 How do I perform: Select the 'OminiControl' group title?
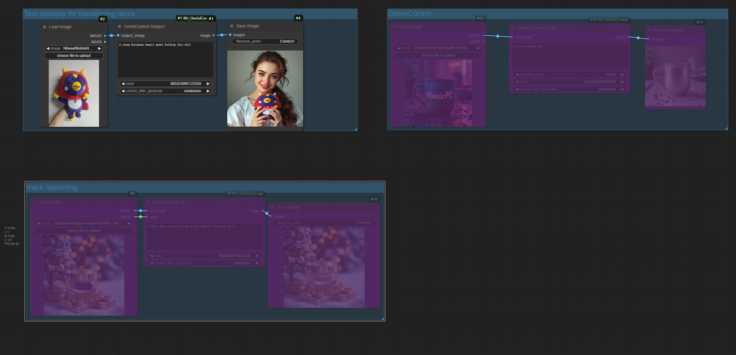[x=410, y=14]
